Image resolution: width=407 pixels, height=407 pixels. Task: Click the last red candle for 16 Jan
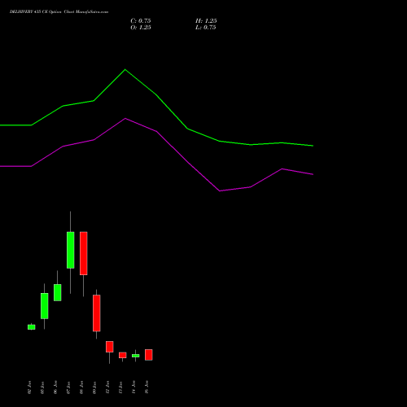(149, 355)
